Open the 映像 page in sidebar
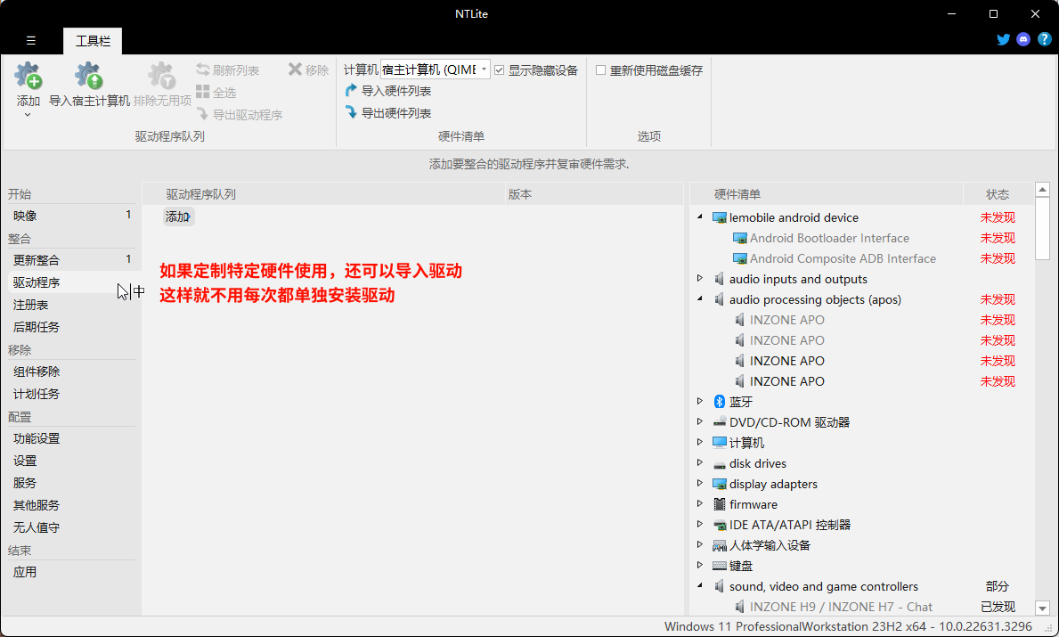This screenshot has height=637, width=1059. pos(71,216)
